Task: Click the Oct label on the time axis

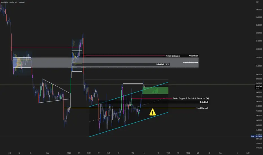Action: 133,153
